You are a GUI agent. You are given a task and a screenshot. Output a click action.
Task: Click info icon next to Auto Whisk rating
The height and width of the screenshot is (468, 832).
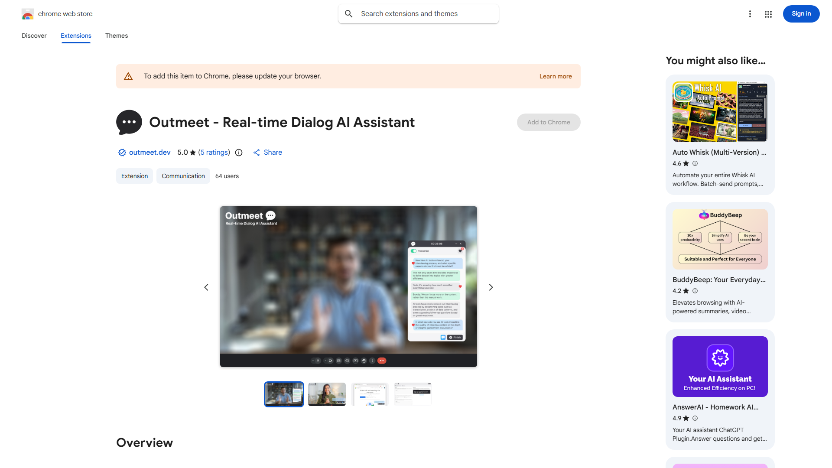coord(695,163)
